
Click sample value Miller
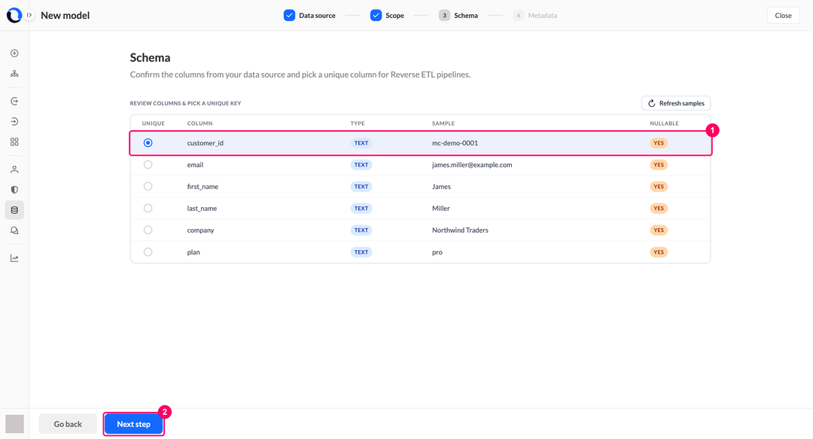click(440, 208)
